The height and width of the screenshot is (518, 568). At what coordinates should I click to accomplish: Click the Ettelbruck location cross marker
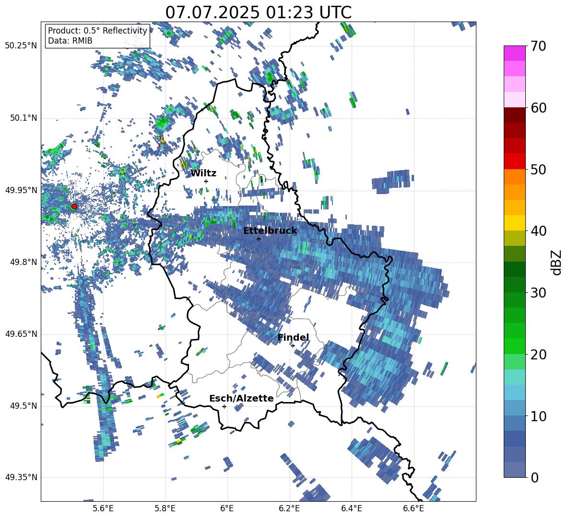pos(259,239)
